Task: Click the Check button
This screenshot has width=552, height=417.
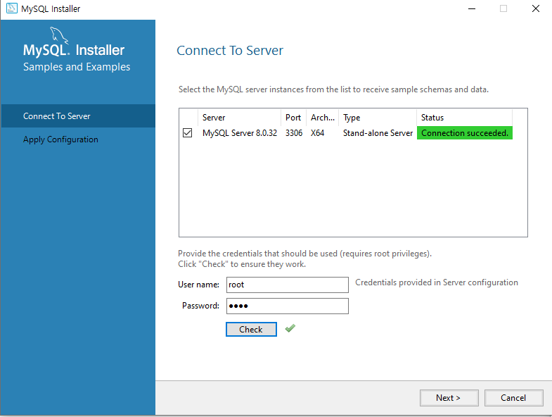Action: point(251,329)
